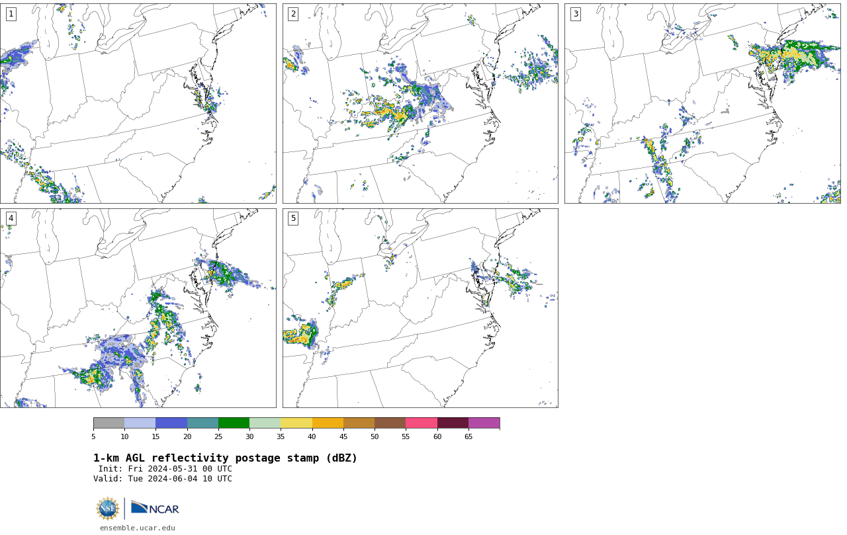Image resolution: width=847 pixels, height=535 pixels.
Task: Click the panel number 2 label box
Action: (x=293, y=14)
